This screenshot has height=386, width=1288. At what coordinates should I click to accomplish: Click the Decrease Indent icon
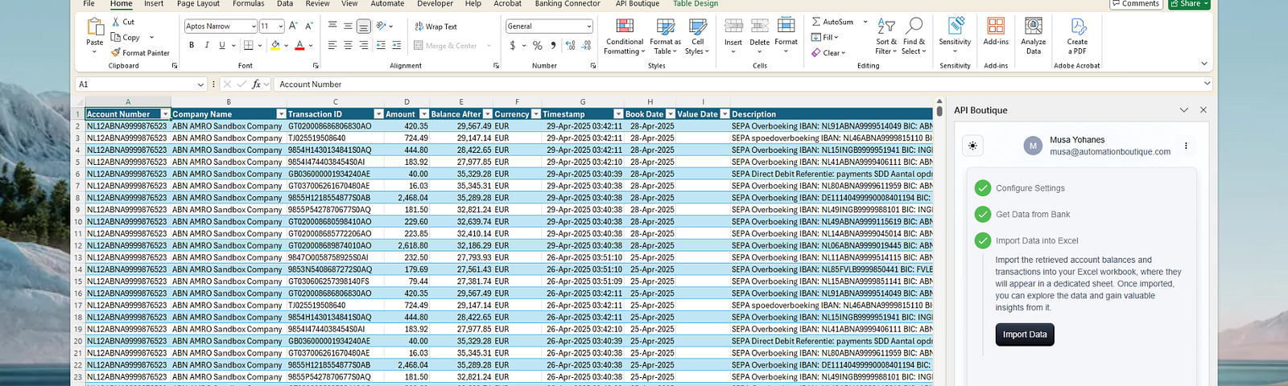pyautogui.click(x=381, y=46)
